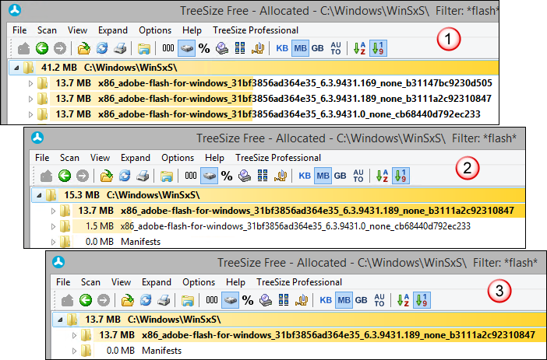Viewport: 547px width, 360px height.
Task: Click Home/up icon in window 1 toolbar
Action: click(23, 48)
